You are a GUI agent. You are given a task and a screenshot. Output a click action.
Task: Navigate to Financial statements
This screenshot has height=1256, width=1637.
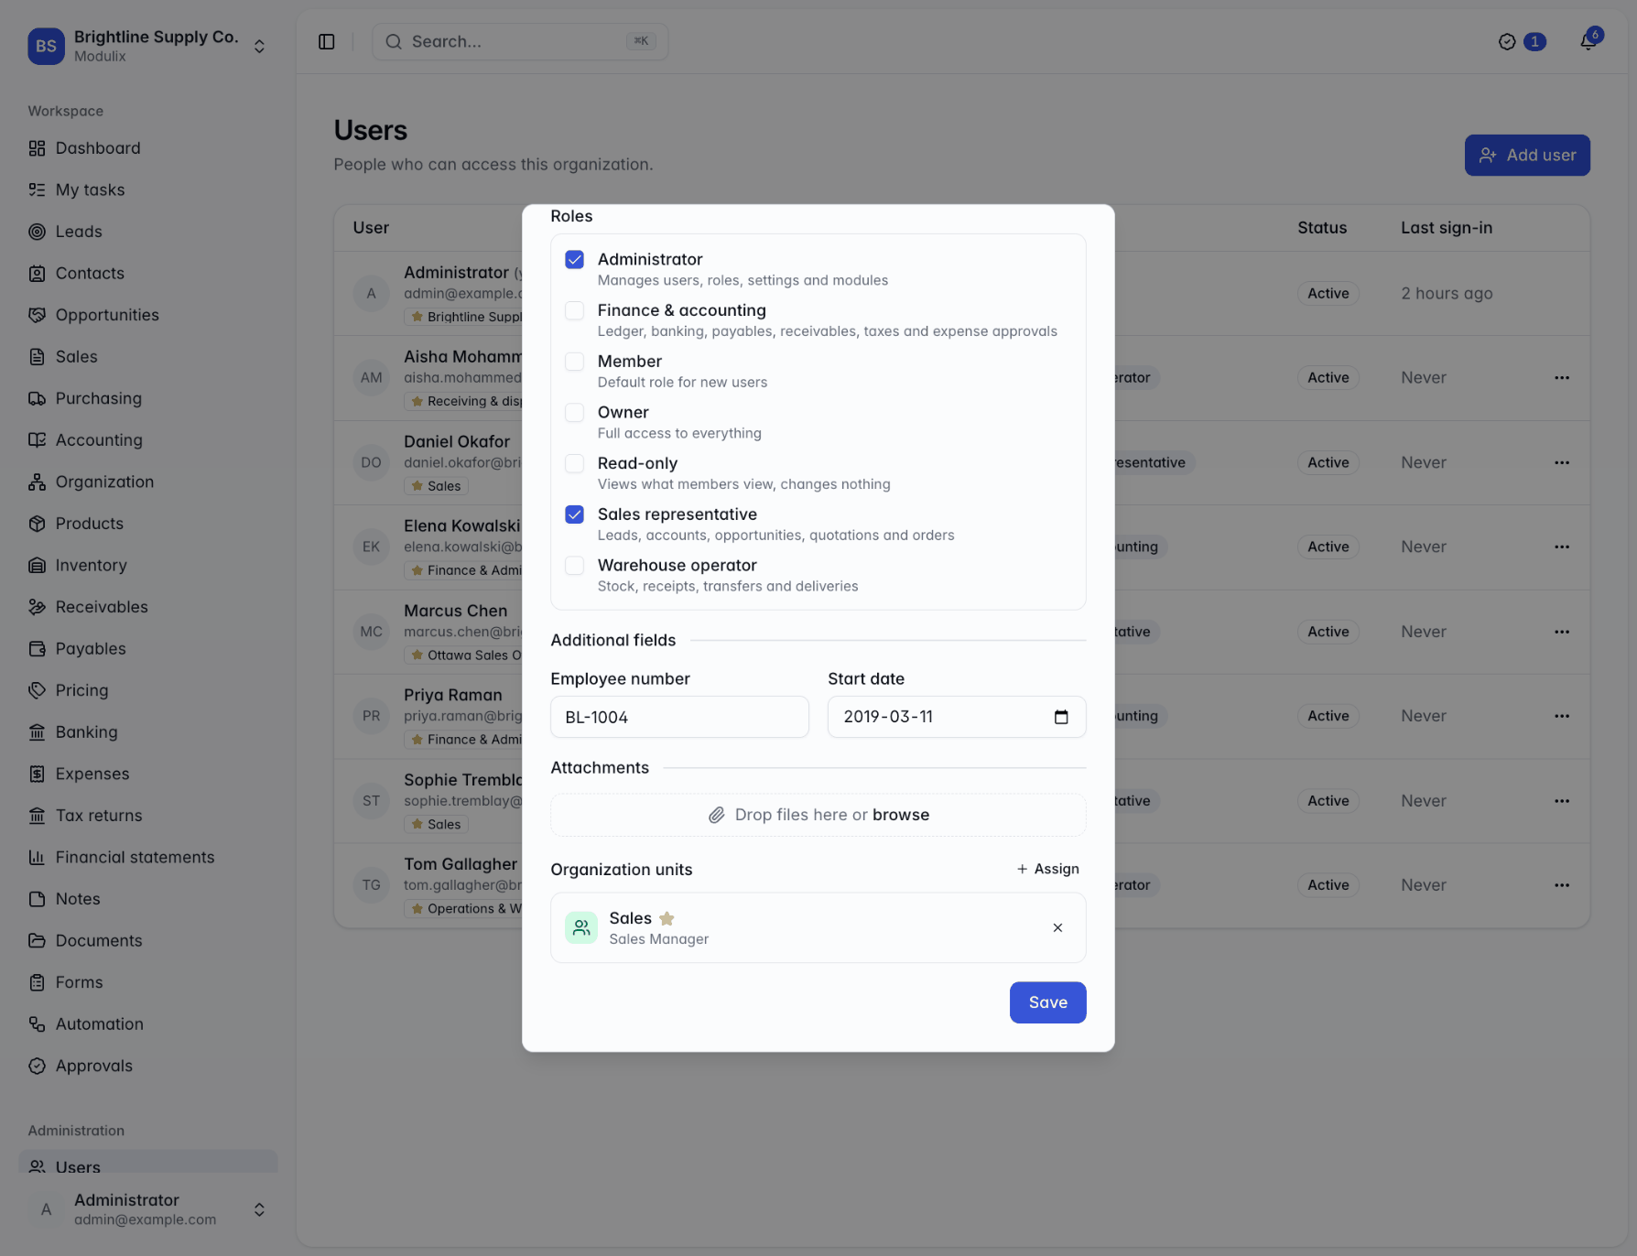(x=148, y=858)
